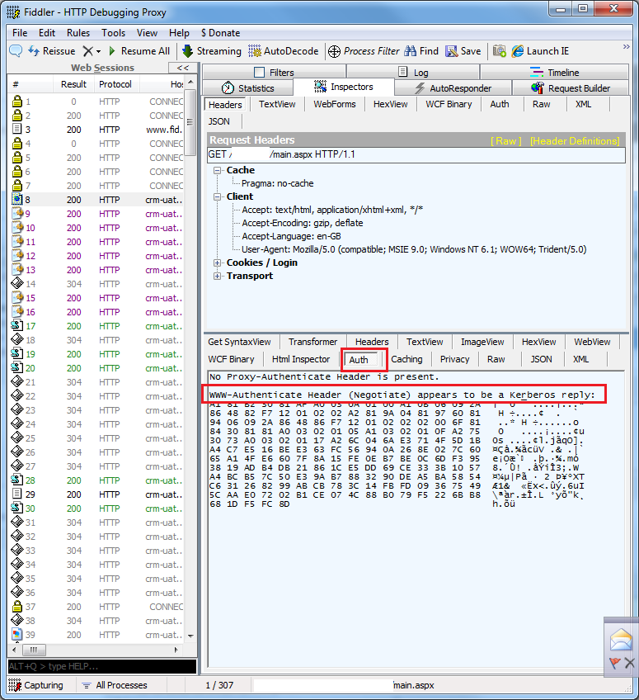The width and height of the screenshot is (639, 700).
Task: Expand the toolbar overflow chevron
Action: click(x=626, y=46)
